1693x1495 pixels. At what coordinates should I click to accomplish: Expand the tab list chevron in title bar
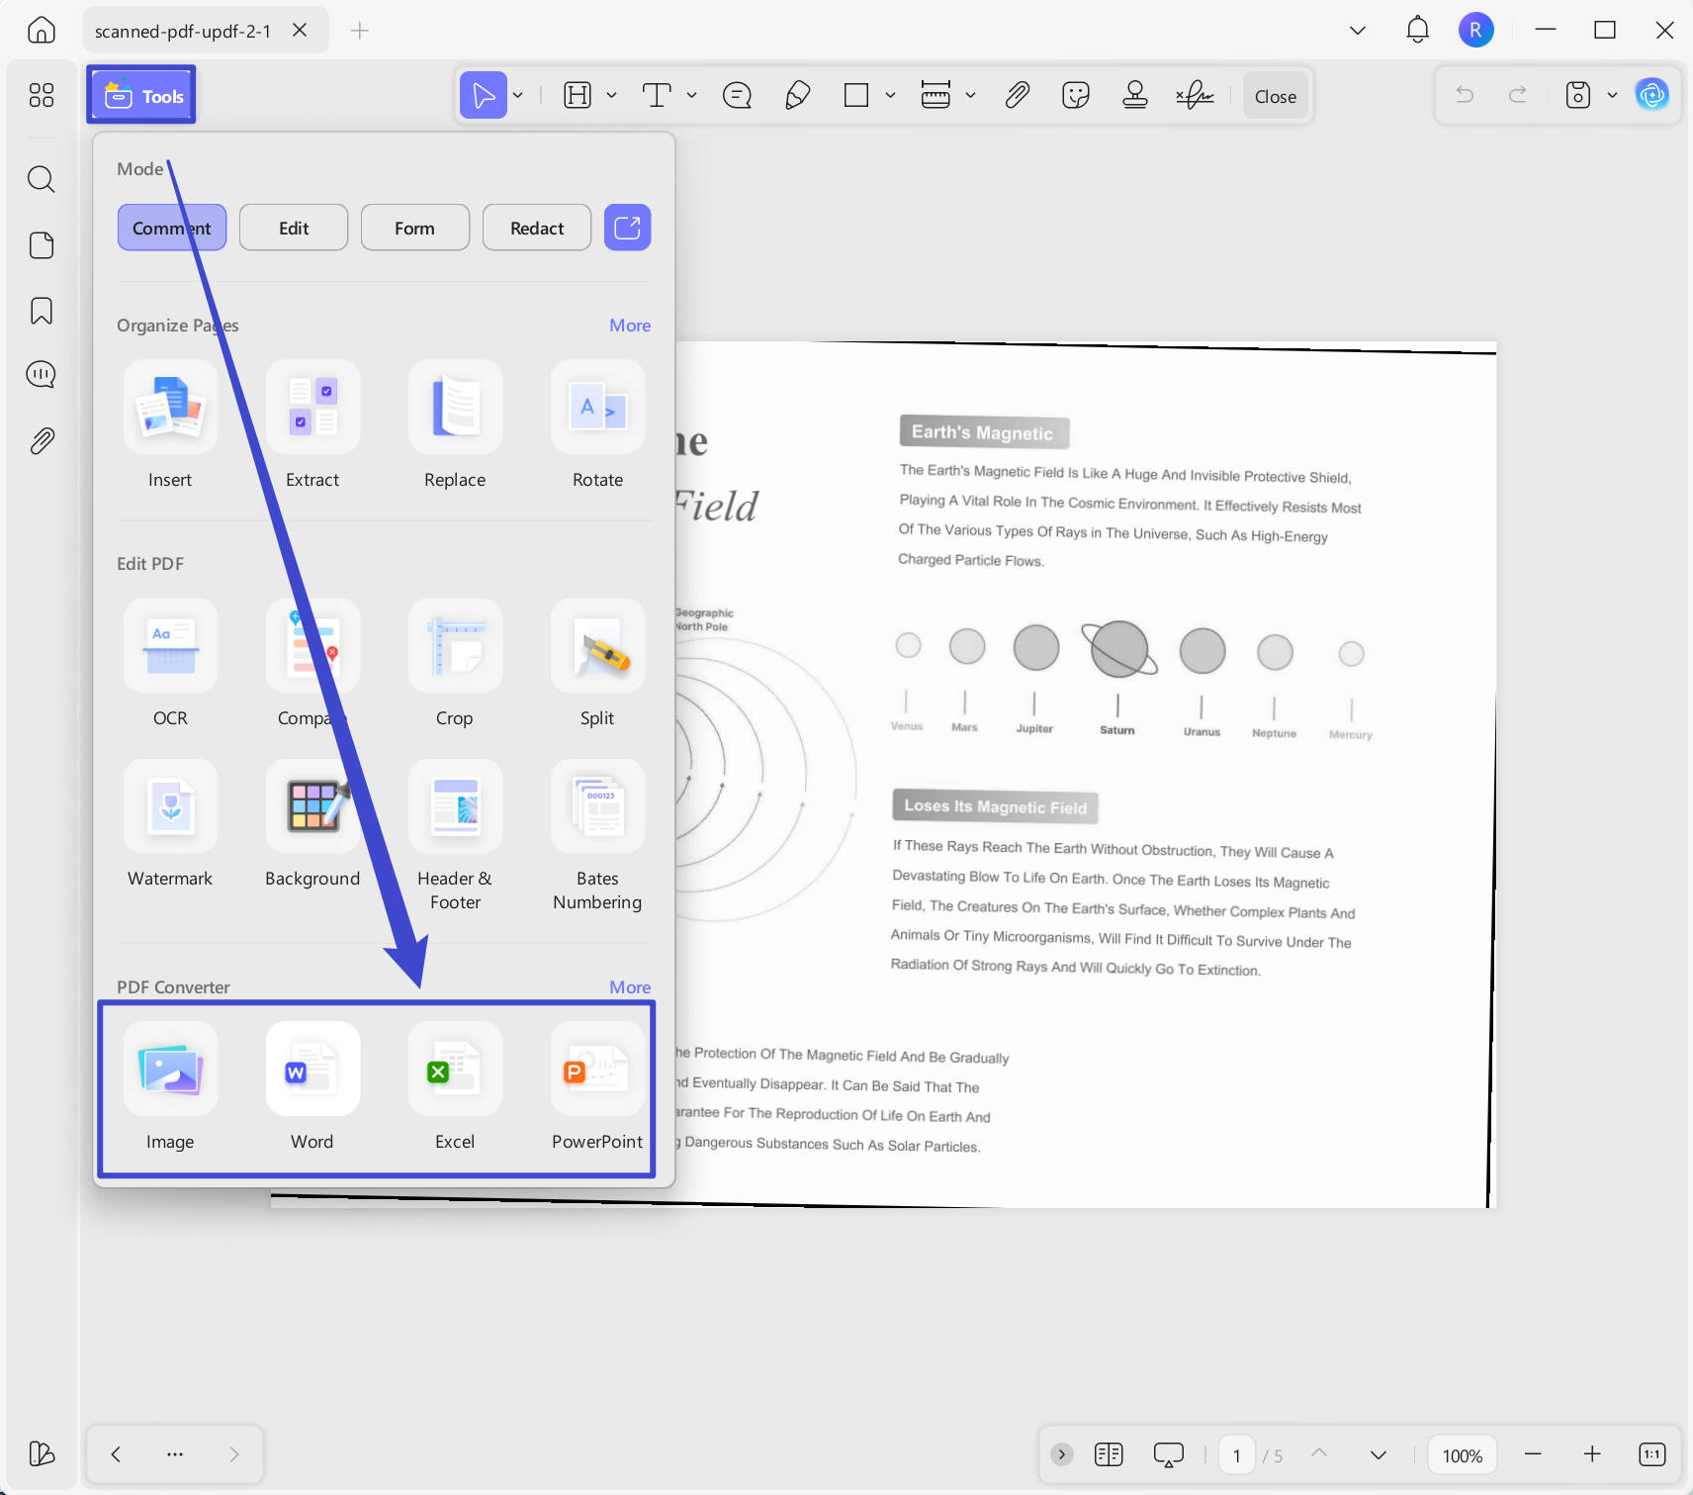[x=1358, y=31]
